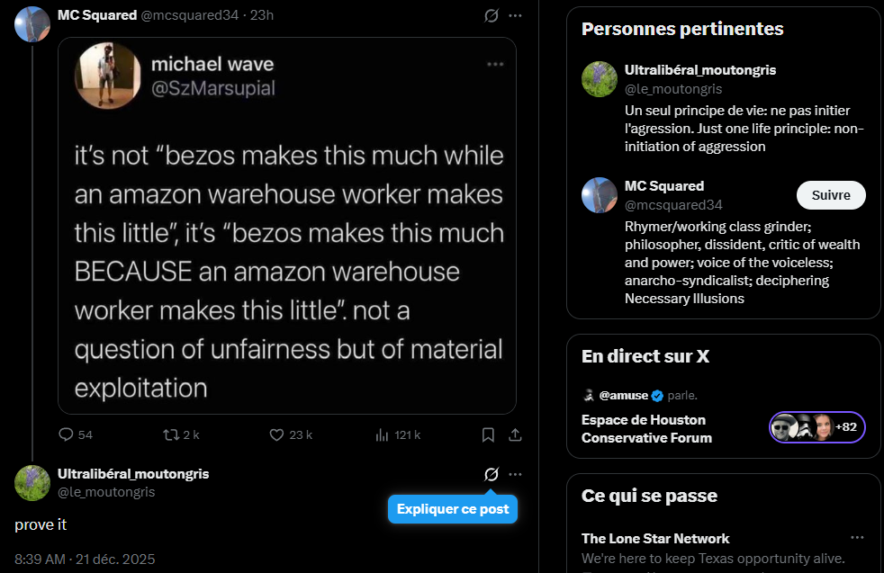Open the embedded michael wave tweet image

287,226
